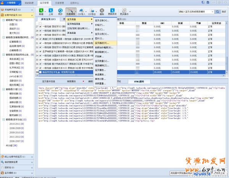The image size is (229, 178).
Task: Click the magnifier search icon
Action: [x=218, y=12]
